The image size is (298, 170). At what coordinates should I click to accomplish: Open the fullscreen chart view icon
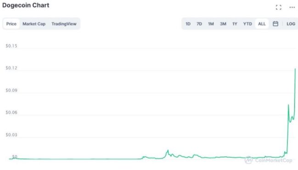tap(279, 7)
